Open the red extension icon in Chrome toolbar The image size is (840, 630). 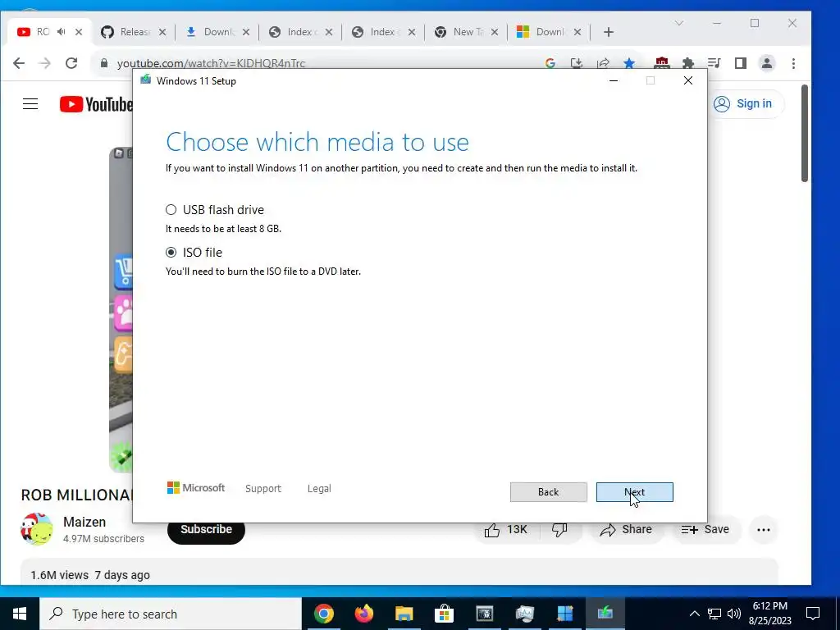click(x=662, y=63)
